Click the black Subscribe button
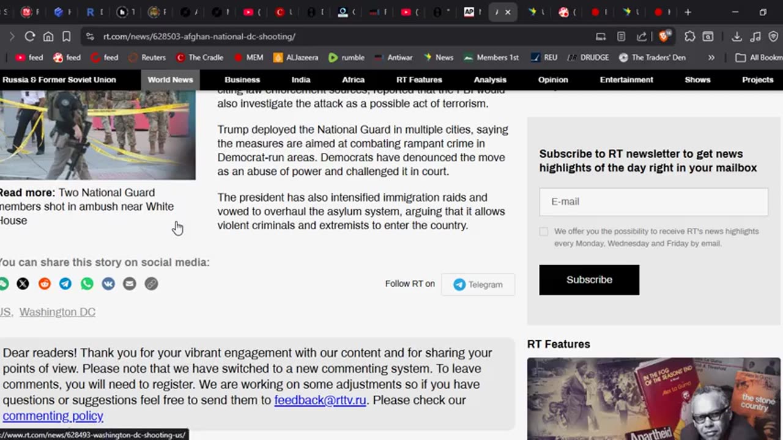The height and width of the screenshot is (440, 783). point(589,280)
